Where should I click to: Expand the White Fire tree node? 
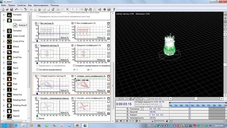tap(4, 95)
